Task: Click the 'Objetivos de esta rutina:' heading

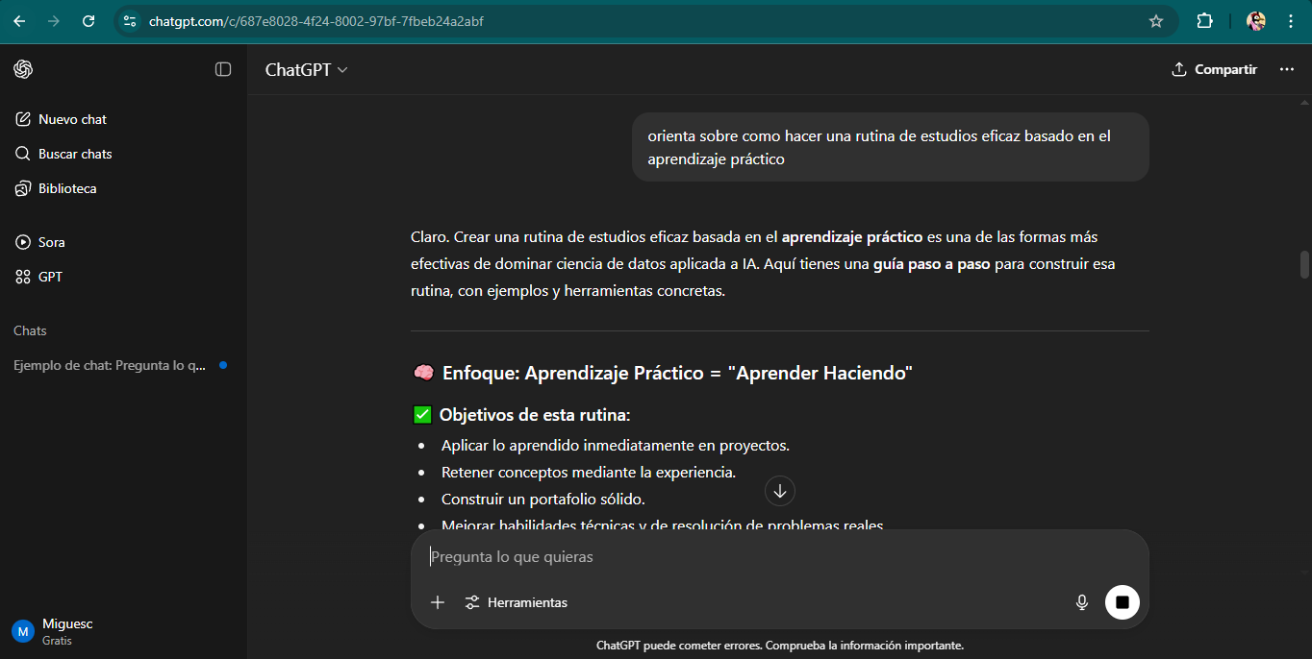Action: 521,415
